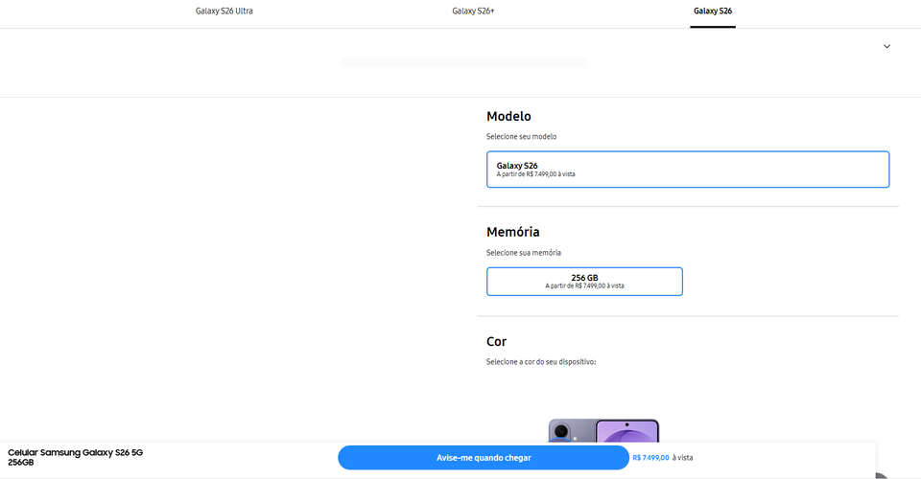Click the purple Galaxy S26 color thumbnail
The height and width of the screenshot is (479, 921).
tap(603, 430)
